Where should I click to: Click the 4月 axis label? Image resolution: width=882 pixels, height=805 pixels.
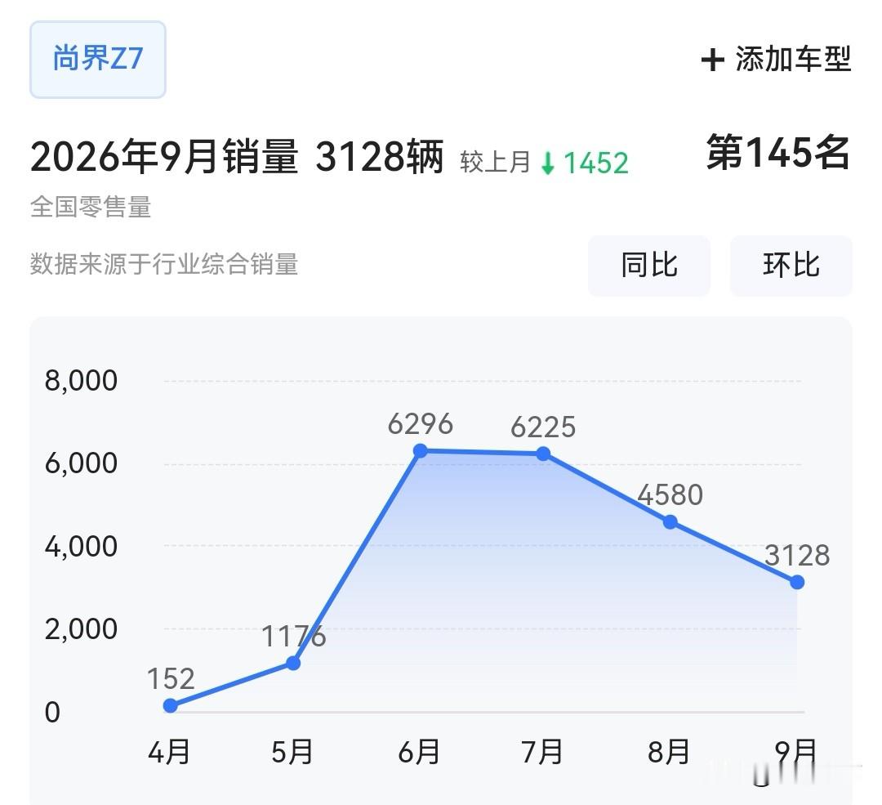pyautogui.click(x=169, y=752)
